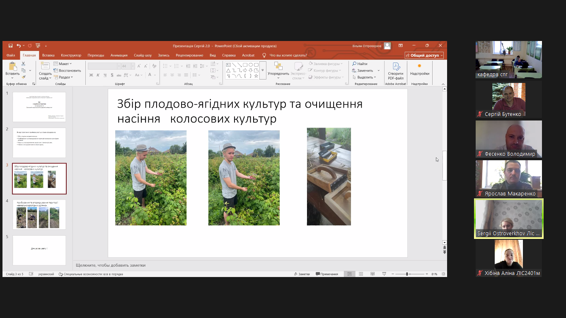Toggle the Notes (Заметки) pane
This screenshot has width=566, height=318.
coord(302,274)
